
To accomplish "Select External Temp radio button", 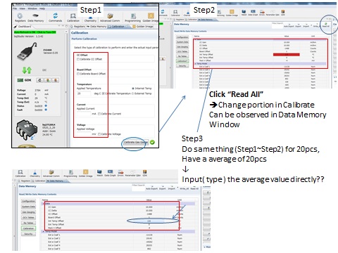I will [x=133, y=93].
